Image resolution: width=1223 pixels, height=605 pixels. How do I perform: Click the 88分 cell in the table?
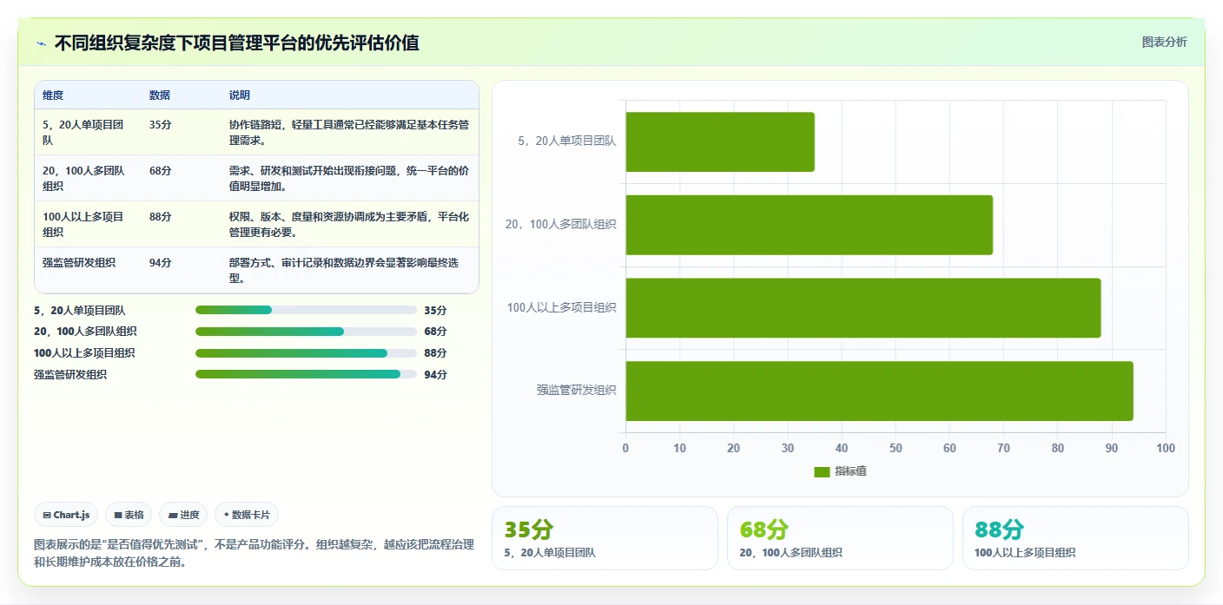[x=161, y=216]
